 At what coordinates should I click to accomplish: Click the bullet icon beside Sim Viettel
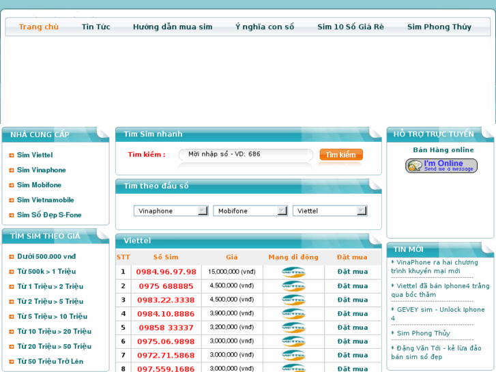(x=12, y=156)
